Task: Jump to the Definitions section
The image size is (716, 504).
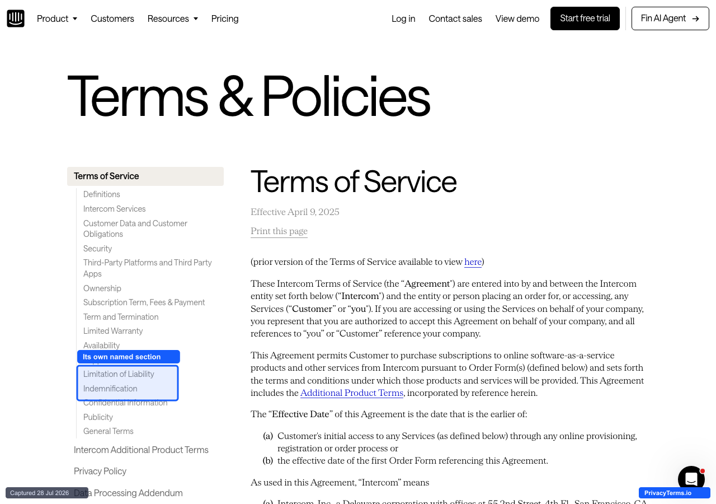Action: (x=102, y=194)
